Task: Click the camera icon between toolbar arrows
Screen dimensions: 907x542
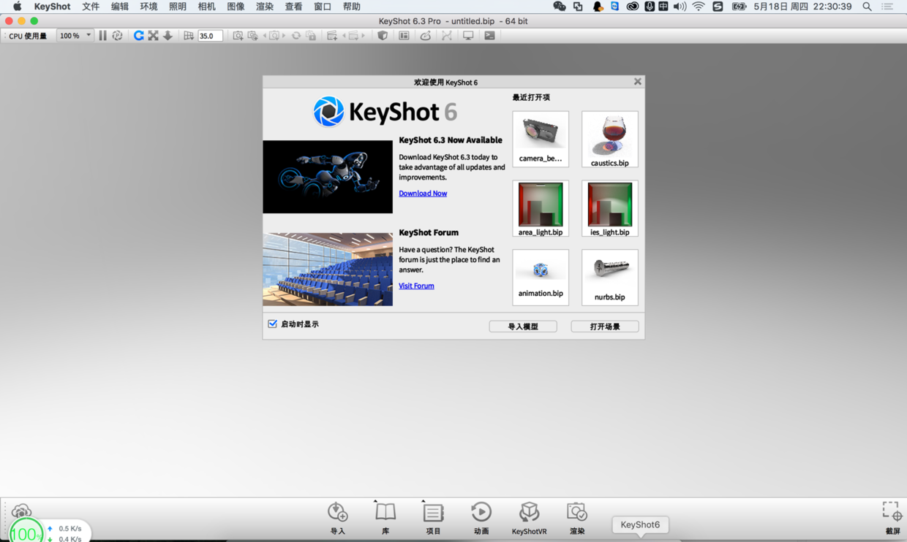Action: point(274,35)
